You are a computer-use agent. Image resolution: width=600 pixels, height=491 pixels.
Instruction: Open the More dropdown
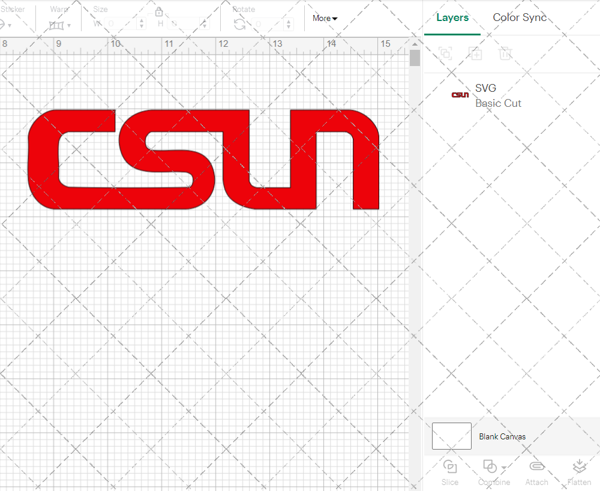(x=324, y=19)
